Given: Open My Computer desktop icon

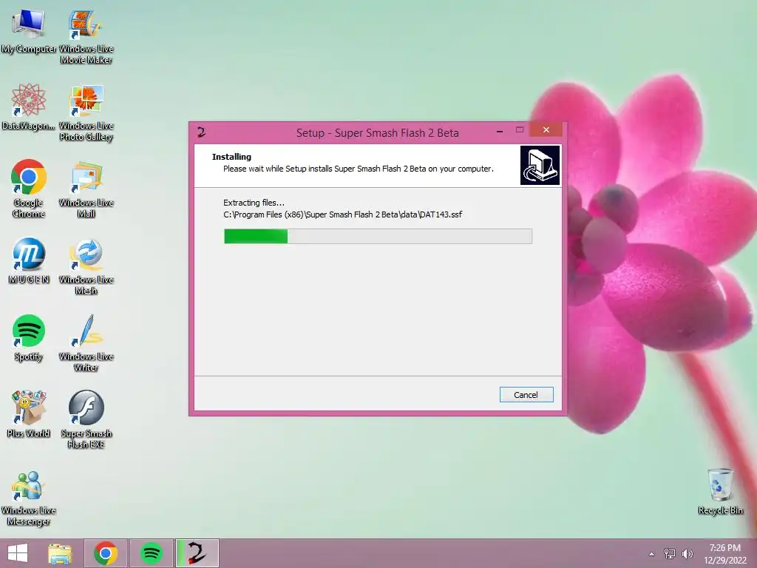Looking at the screenshot, I should click(x=29, y=31).
